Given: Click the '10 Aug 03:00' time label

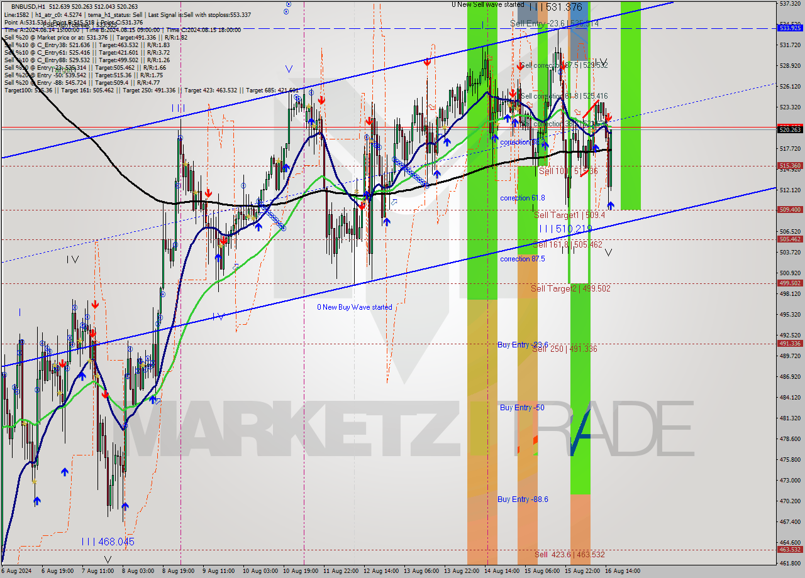Looking at the screenshot, I should click(x=260, y=572).
